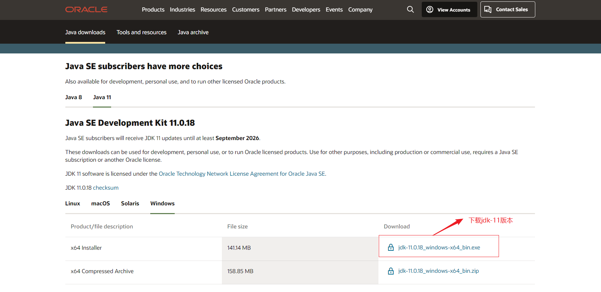
Task: Click lock icon beside the .zip download
Action: [391, 271]
